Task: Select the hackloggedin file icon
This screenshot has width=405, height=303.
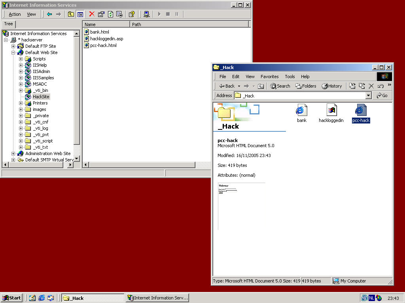Action: pyautogui.click(x=331, y=113)
